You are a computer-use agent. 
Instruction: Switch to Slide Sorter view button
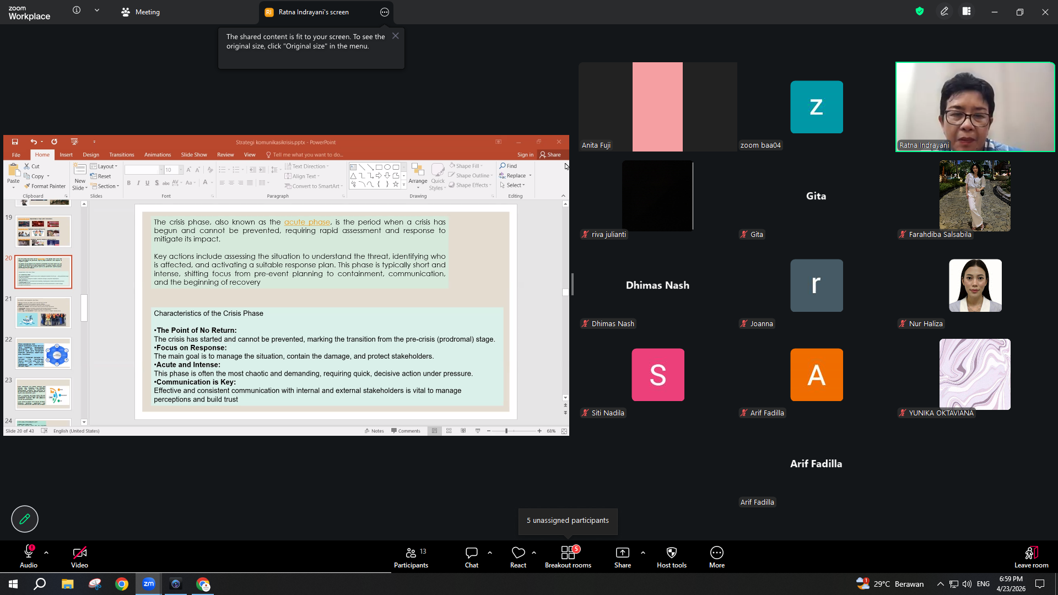click(449, 431)
